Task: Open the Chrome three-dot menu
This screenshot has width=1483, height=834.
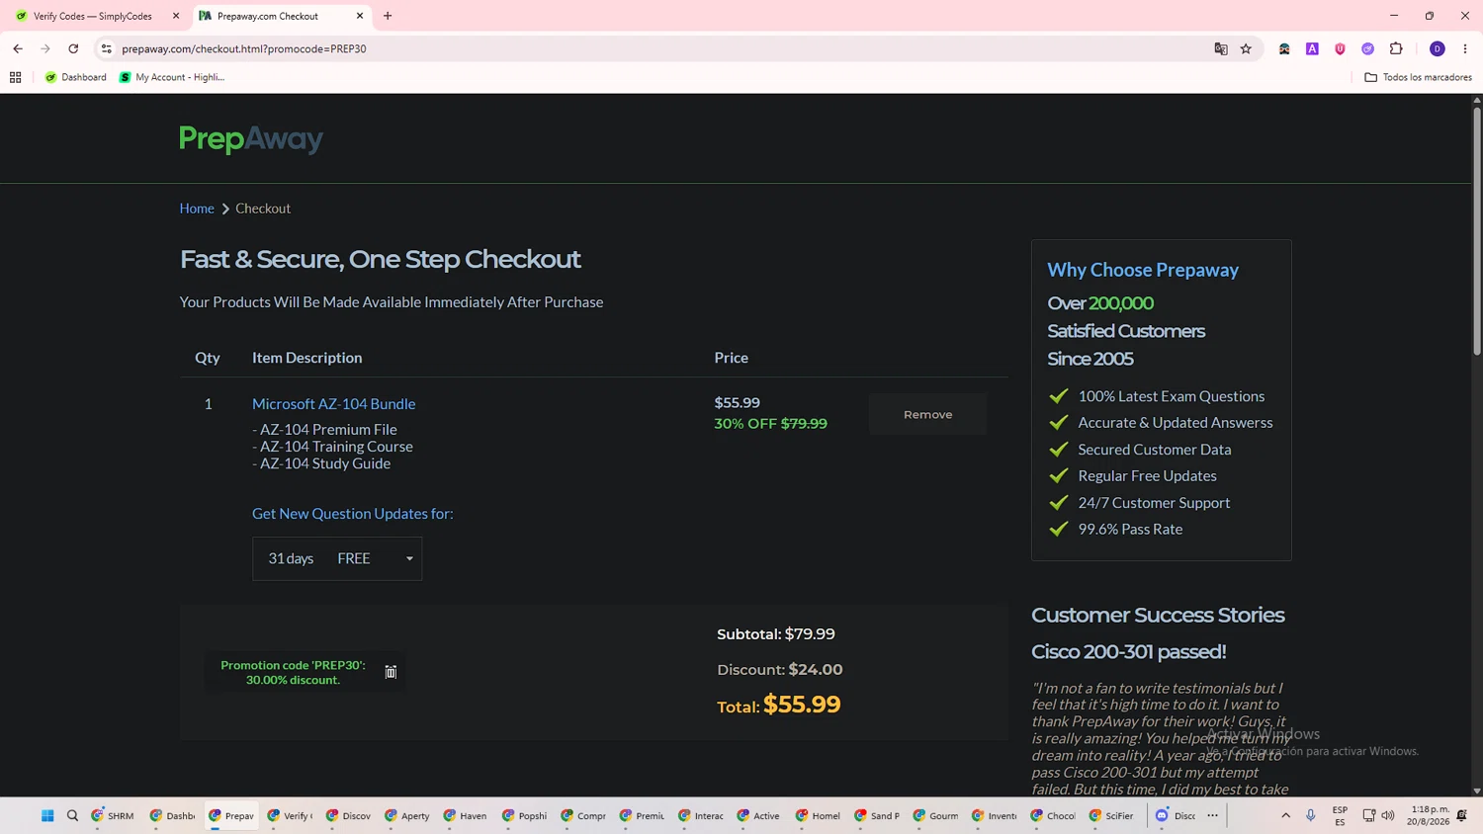Action: tap(1465, 48)
